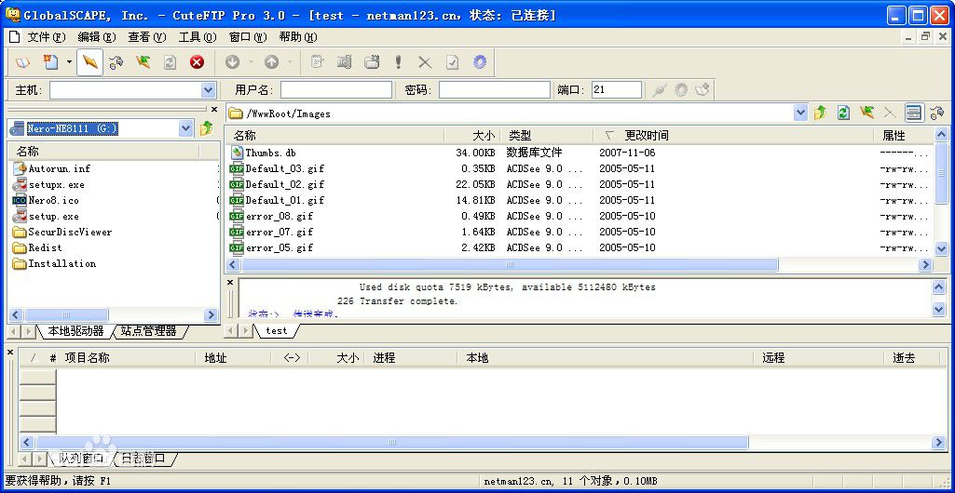Close the local drives pane
The width and height of the screenshot is (955, 493).
213,109
